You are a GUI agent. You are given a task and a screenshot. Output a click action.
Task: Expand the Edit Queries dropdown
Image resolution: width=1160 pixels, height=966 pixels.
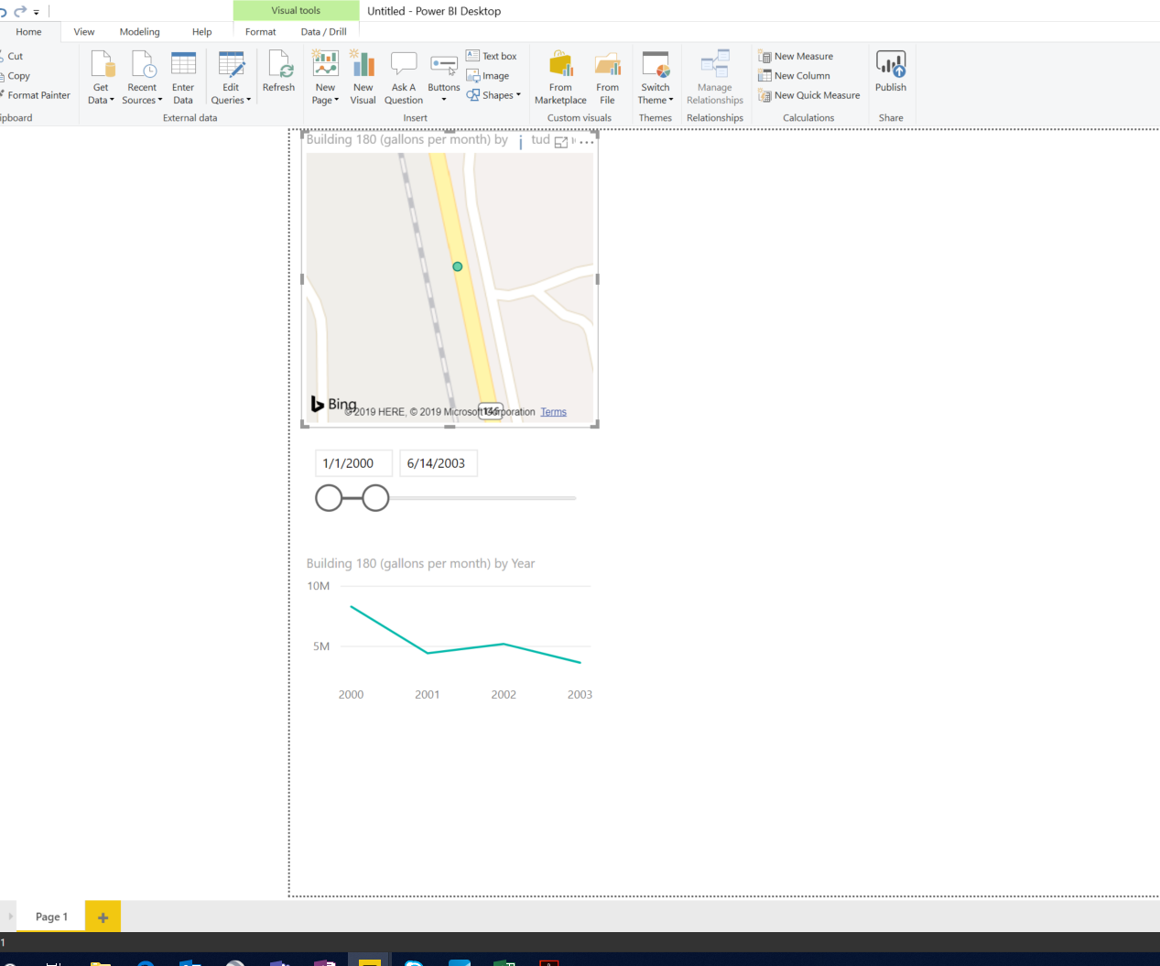pyautogui.click(x=248, y=100)
